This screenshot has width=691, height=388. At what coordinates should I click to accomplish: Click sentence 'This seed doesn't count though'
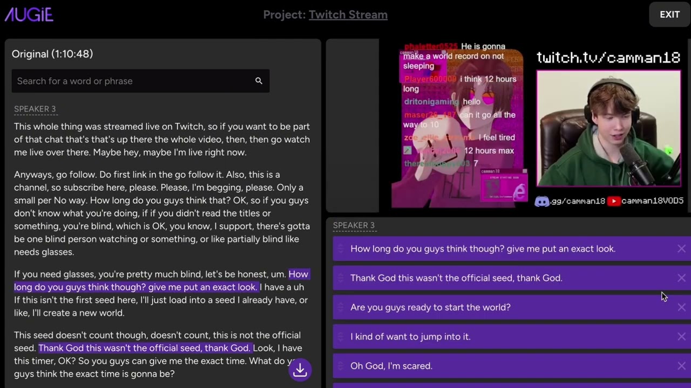click(158, 335)
